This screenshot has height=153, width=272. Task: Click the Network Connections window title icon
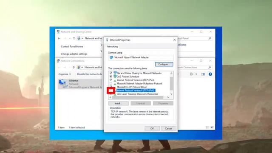[58, 61]
